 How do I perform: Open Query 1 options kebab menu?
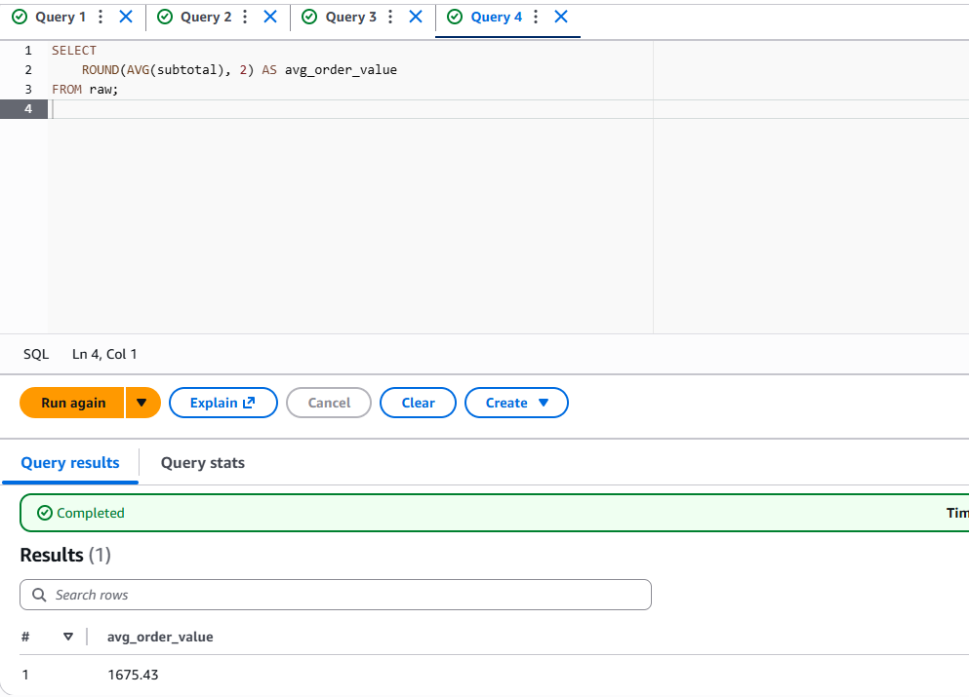(x=101, y=18)
